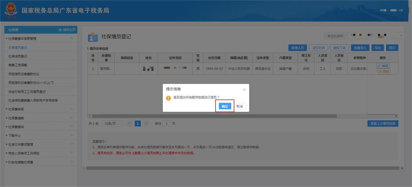This screenshot has height=187, width=412.
Task: Open 网签授权划缴费款协议 menu item
Action: point(24,74)
